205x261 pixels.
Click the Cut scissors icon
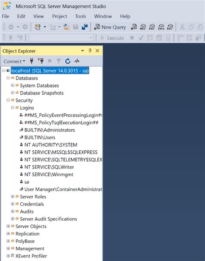(x=182, y=27)
